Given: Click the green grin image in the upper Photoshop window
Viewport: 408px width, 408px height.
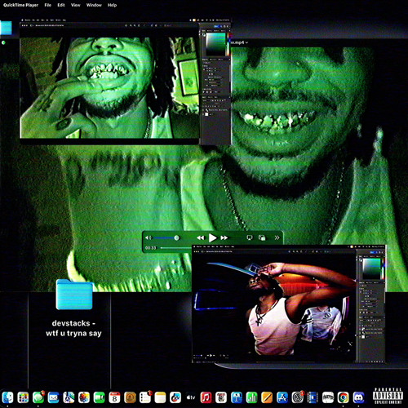Looking at the screenshot, I should [x=109, y=87].
